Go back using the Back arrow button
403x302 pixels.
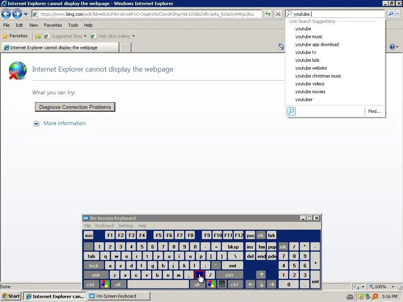[6, 14]
